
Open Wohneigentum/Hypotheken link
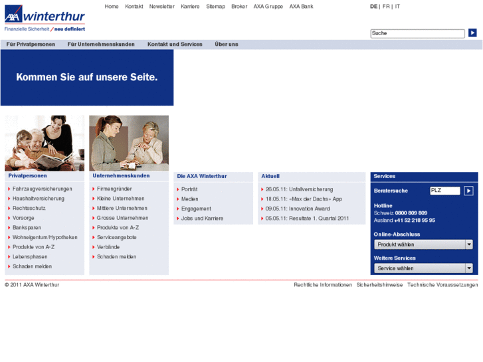(x=45, y=238)
